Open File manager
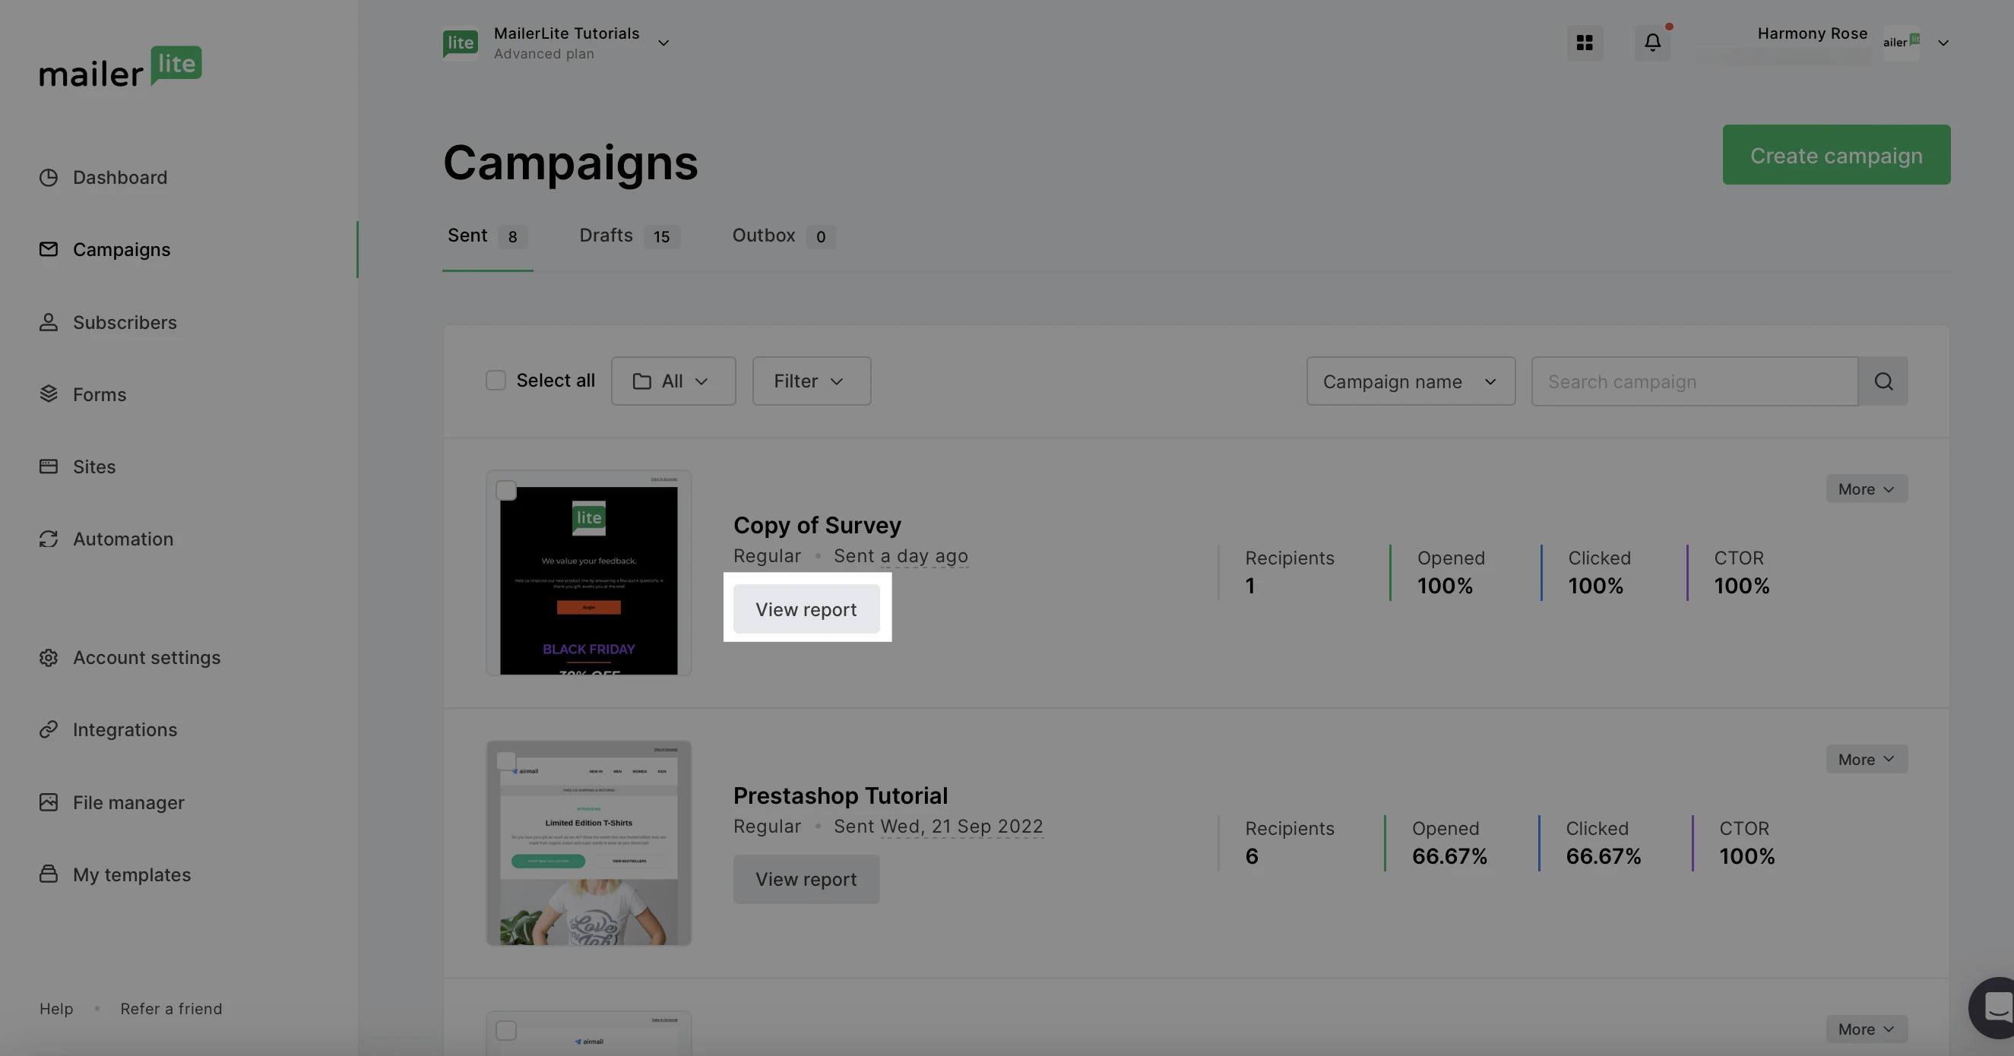 tap(112, 802)
